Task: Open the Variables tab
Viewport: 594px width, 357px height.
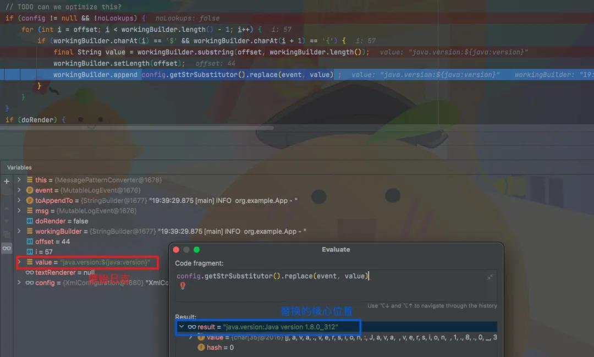Action: [x=19, y=168]
